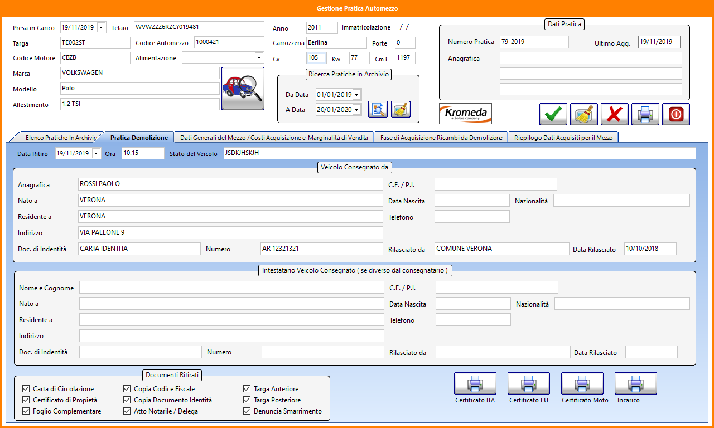714x428 pixels.
Task: Print Certificato ITA
Action: [475, 383]
